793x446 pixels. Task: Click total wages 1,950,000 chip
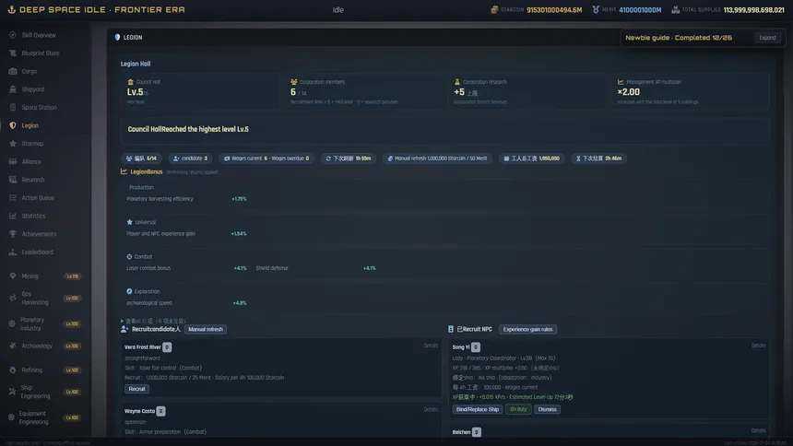(x=531, y=158)
